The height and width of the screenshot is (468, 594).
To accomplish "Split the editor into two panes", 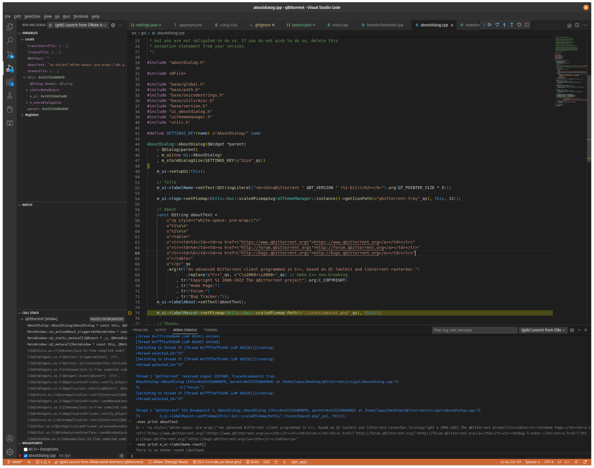I will click(577, 25).
